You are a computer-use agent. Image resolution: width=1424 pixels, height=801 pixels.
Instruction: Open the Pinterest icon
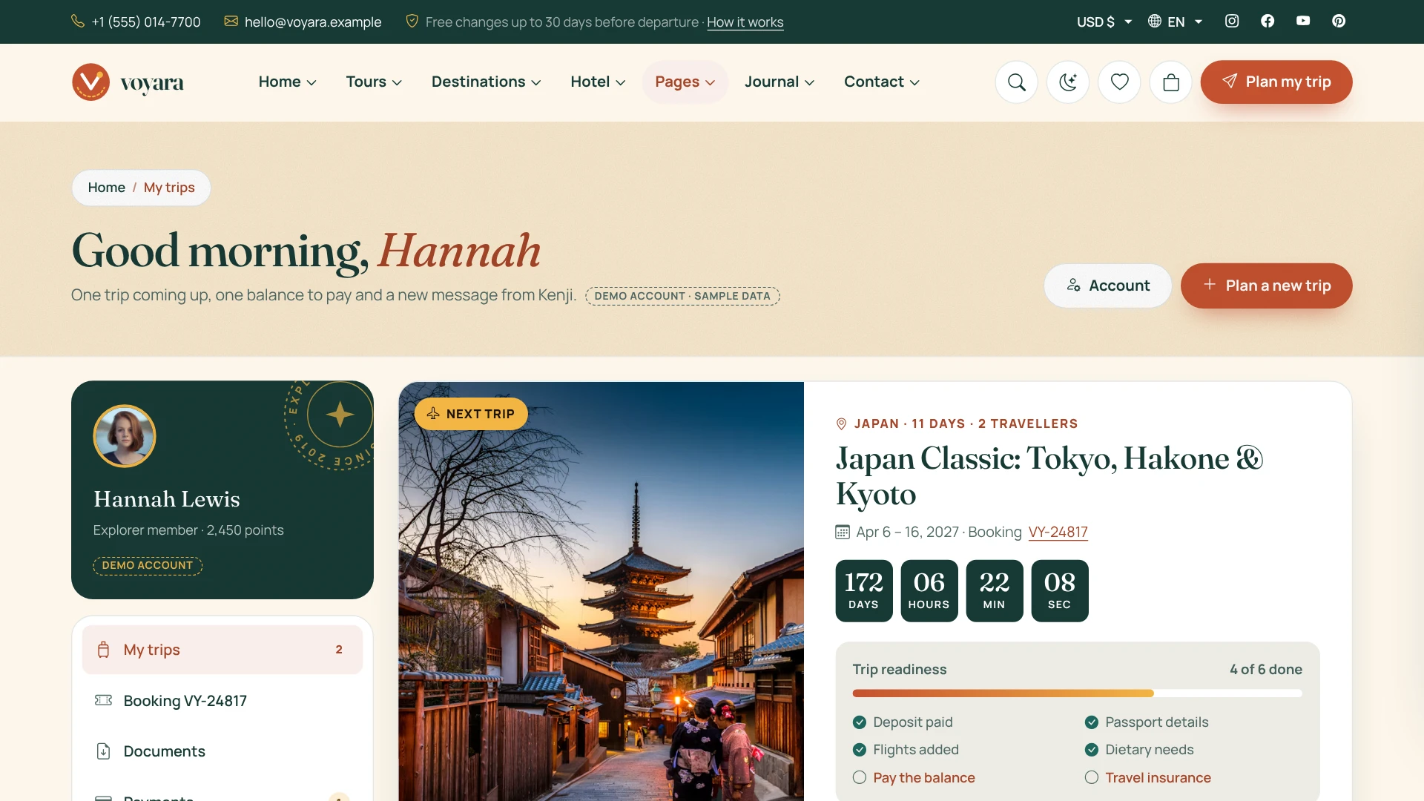[x=1339, y=21]
